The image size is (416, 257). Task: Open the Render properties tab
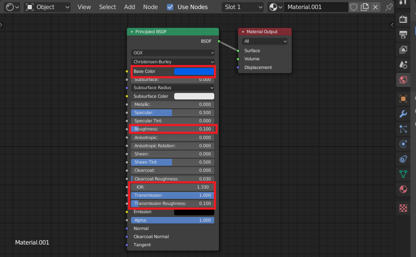pos(403,19)
